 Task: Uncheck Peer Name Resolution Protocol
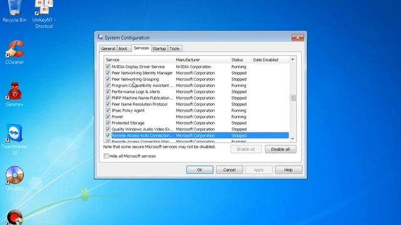[108, 104]
